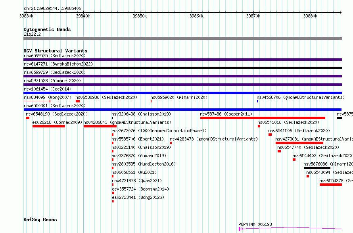Select nsv4731878 (Quan2021) label
The width and height of the screenshot is (353, 233).
[137, 181]
